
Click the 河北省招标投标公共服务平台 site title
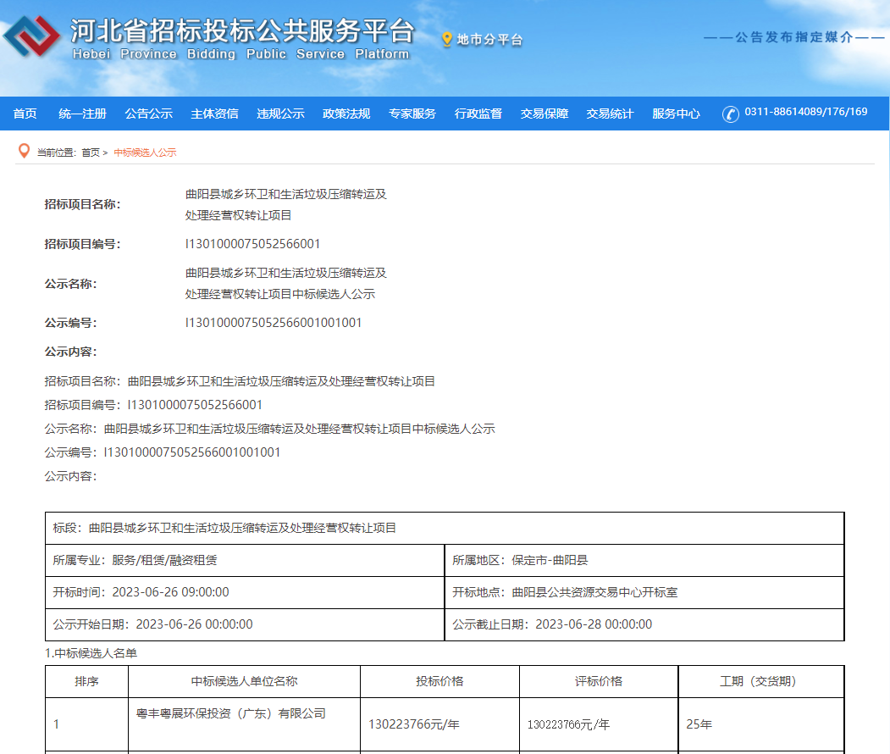pyautogui.click(x=241, y=32)
